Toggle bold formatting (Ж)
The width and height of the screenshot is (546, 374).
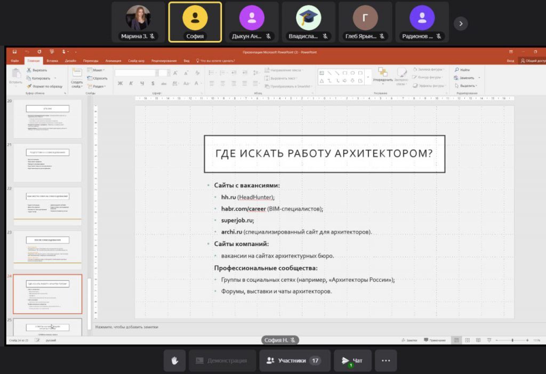(x=121, y=83)
